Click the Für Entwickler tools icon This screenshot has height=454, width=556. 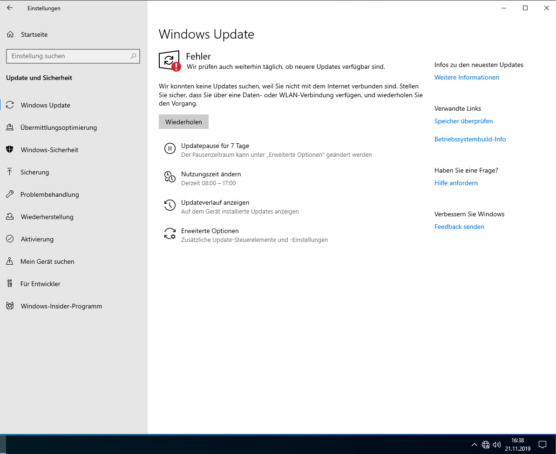pyautogui.click(x=10, y=283)
